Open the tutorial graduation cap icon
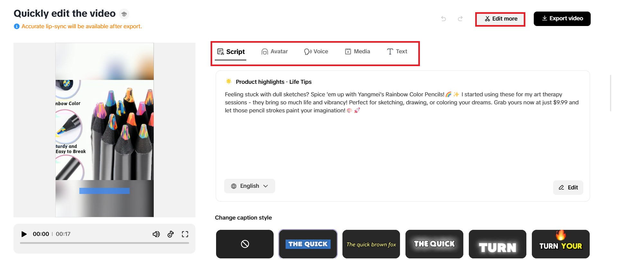 [124, 14]
